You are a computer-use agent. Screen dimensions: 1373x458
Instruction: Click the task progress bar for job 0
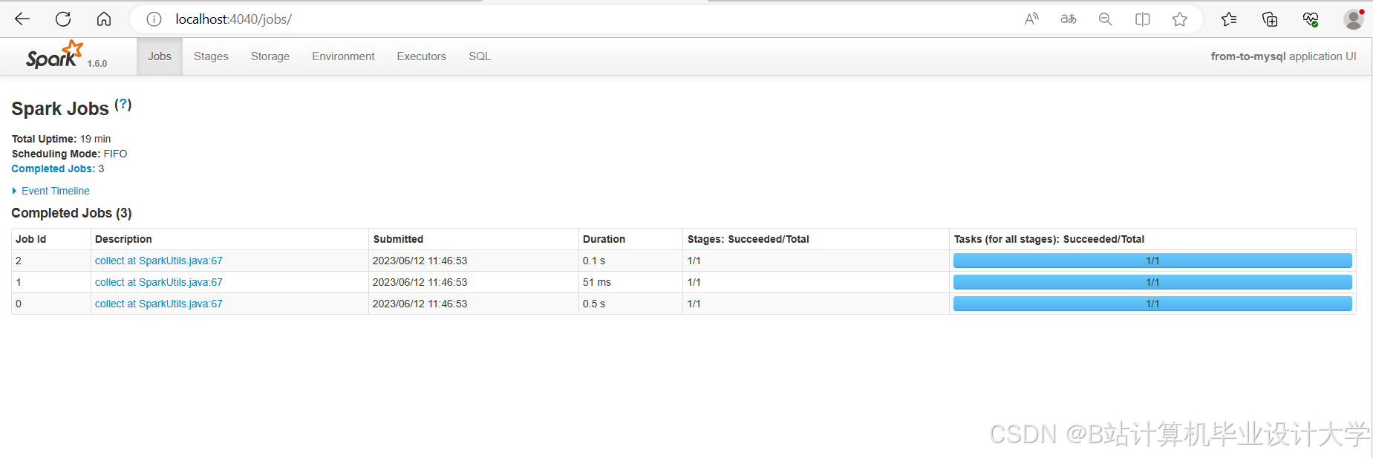(1152, 304)
